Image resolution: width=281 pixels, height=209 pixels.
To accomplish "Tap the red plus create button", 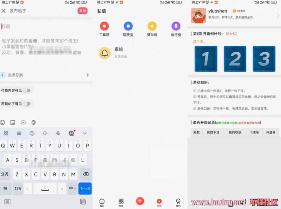I will pos(140,201).
